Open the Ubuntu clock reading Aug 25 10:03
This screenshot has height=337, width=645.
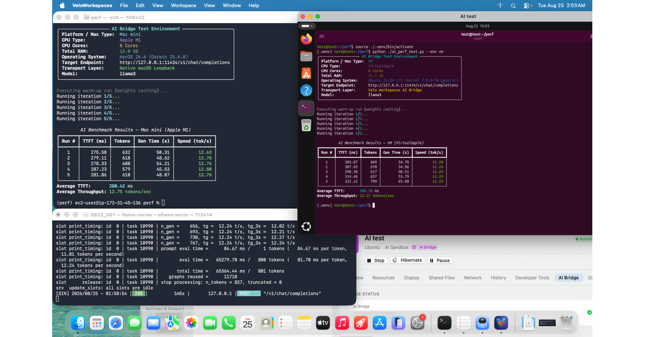477,26
